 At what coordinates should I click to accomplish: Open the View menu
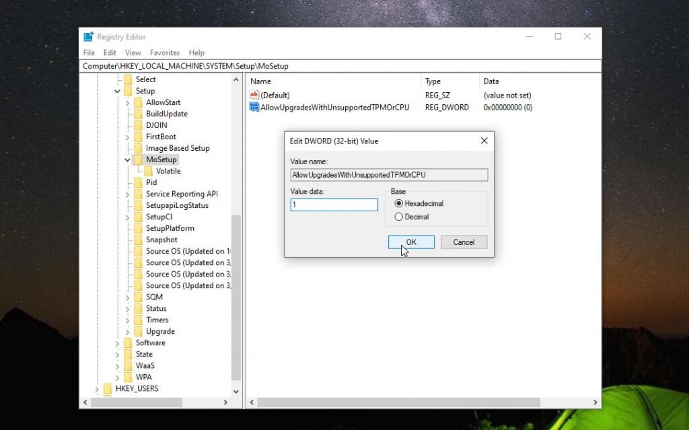[x=133, y=52]
